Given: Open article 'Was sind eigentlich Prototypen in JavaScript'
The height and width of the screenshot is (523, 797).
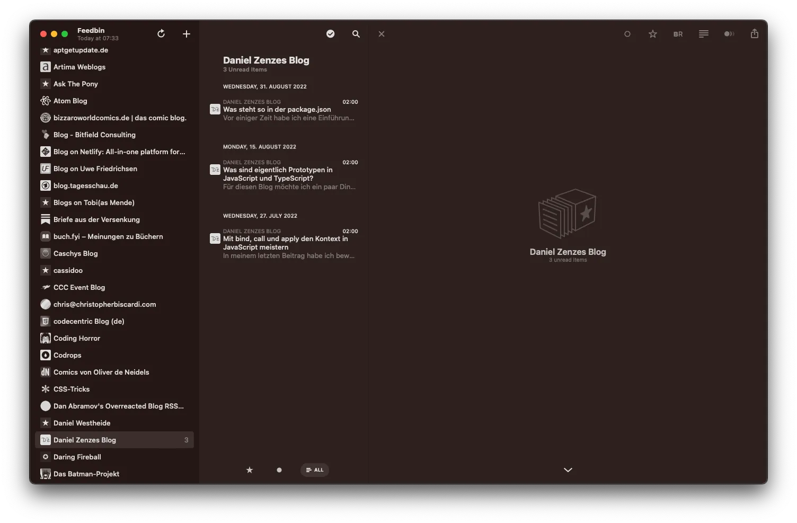Looking at the screenshot, I should 284,175.
